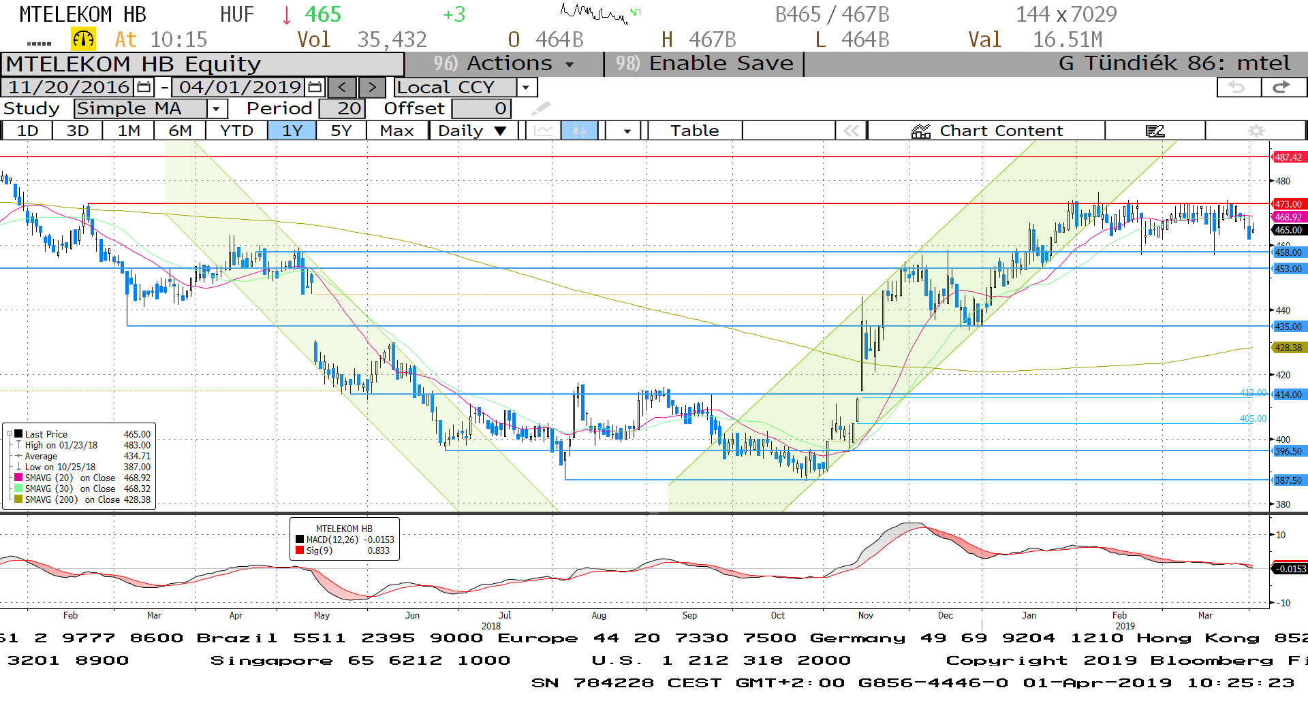The image size is (1308, 707).
Task: Shift date range backward with left arrow
Action: (342, 87)
